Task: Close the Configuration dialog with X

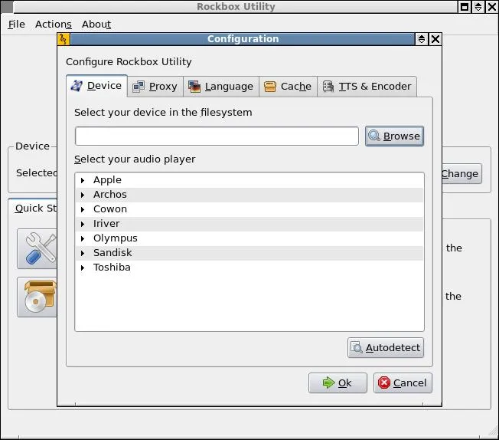Action: pyautogui.click(x=435, y=39)
